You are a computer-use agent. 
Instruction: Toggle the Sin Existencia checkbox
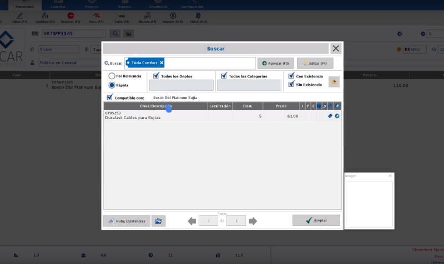(291, 84)
